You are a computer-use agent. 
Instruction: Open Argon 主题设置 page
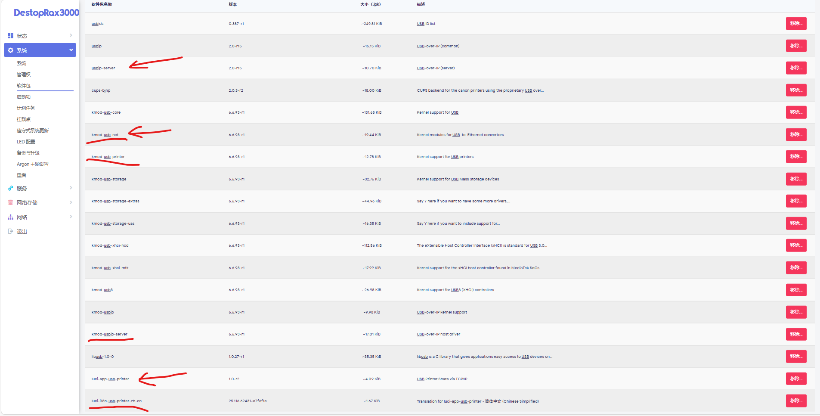tap(33, 164)
